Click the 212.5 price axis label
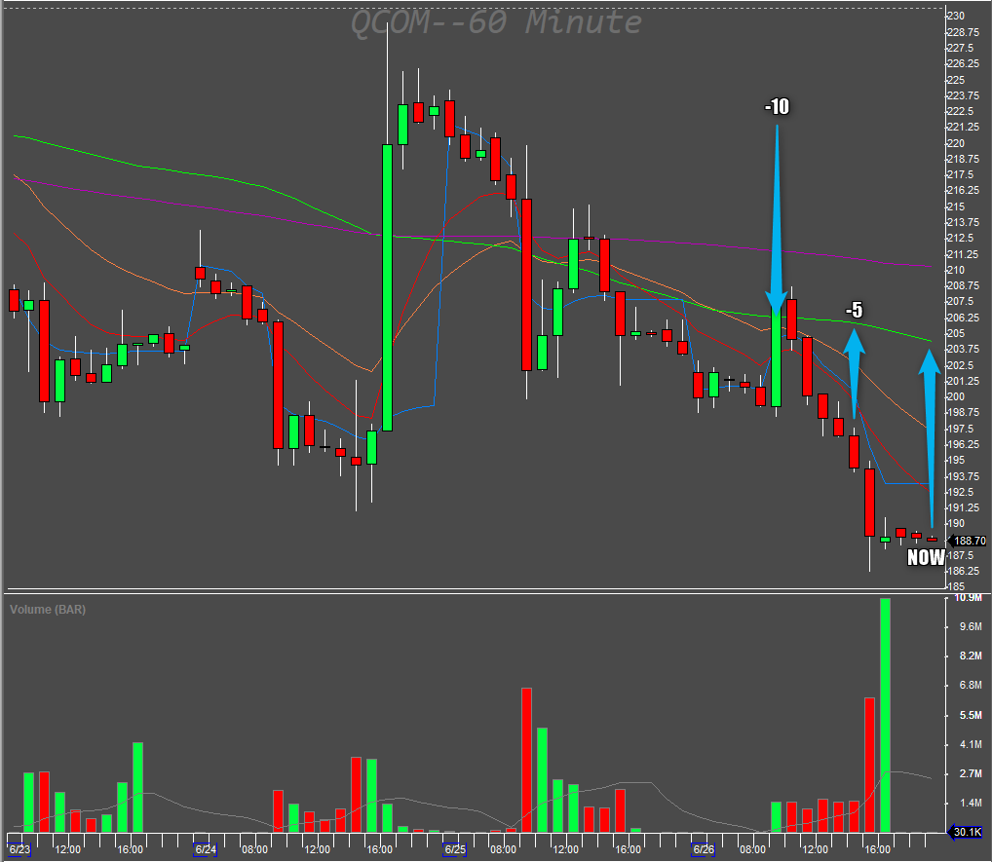The height and width of the screenshot is (862, 992). 961,238
